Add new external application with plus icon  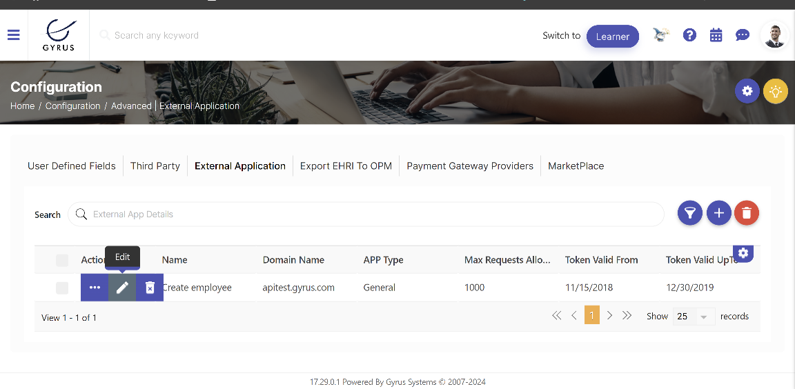click(x=718, y=214)
